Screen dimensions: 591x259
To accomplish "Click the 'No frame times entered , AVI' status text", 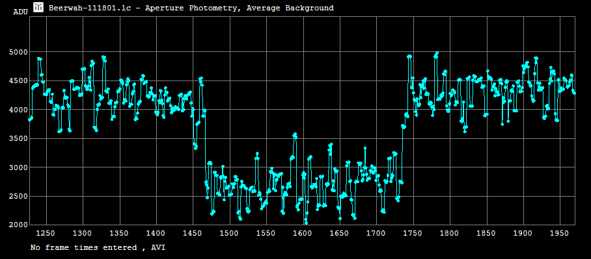I will pos(98,247).
